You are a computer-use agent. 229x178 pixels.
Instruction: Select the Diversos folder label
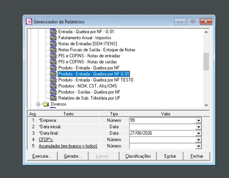58,104
